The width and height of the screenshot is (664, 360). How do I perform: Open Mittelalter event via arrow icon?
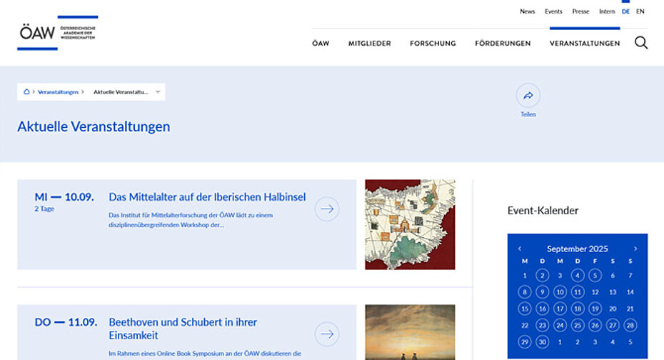[x=327, y=209]
